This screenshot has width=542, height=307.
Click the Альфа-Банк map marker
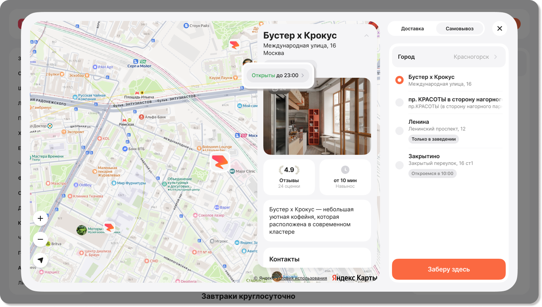[142, 117]
